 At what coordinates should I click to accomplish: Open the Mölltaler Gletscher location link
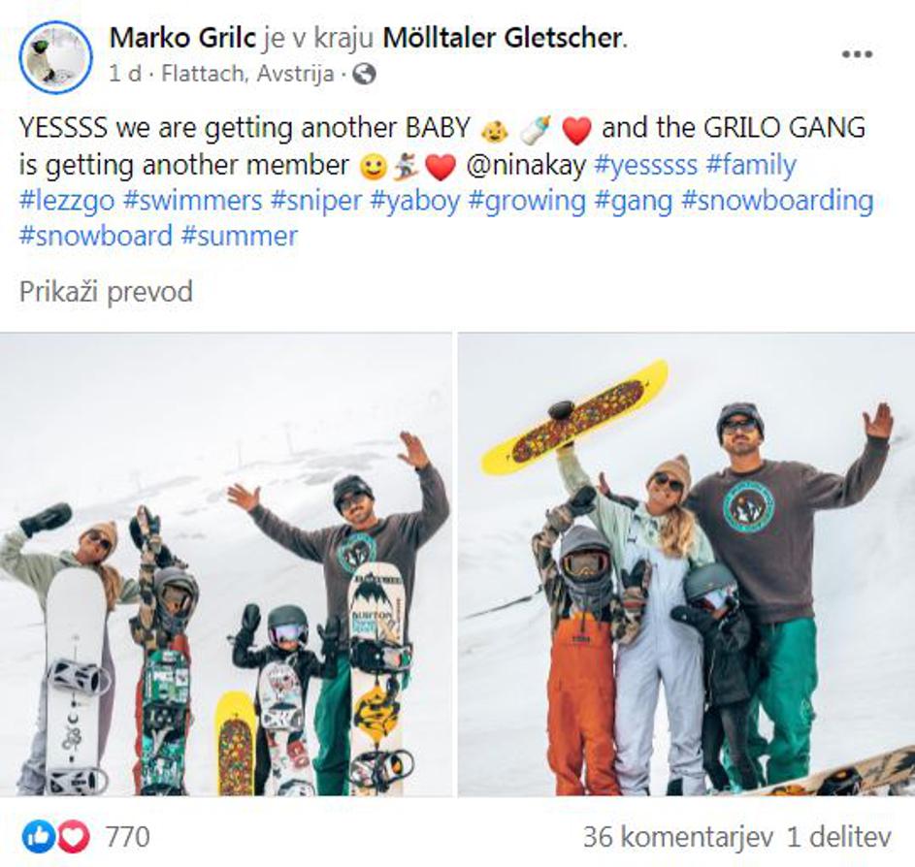pyautogui.click(x=503, y=38)
